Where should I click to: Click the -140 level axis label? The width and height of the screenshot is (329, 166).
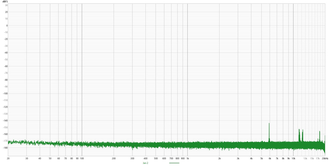pyautogui.click(x=5, y=121)
